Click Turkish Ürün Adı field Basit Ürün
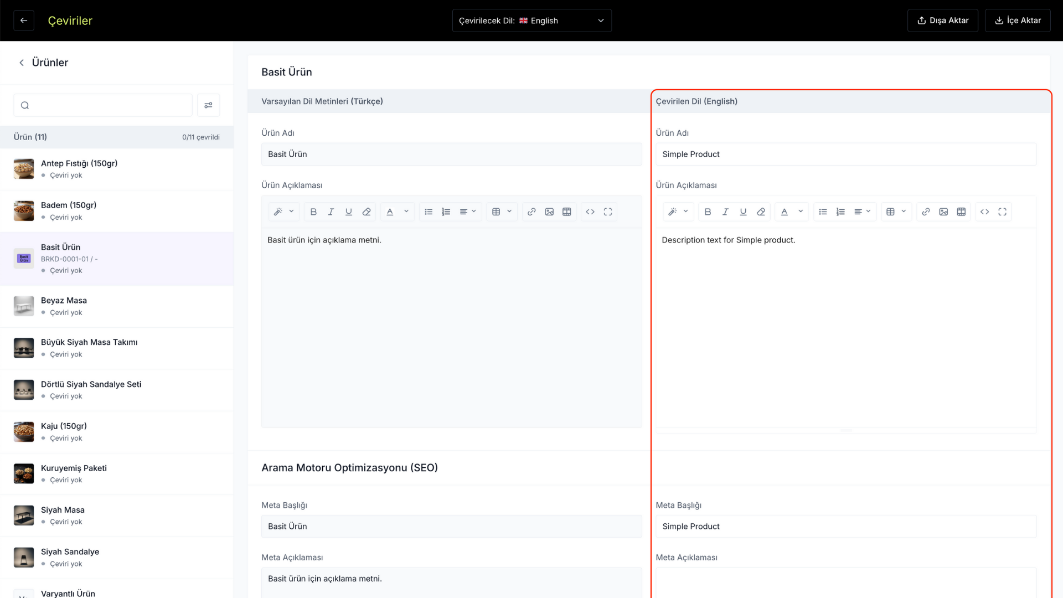Viewport: 1063px width, 598px height. coord(451,154)
